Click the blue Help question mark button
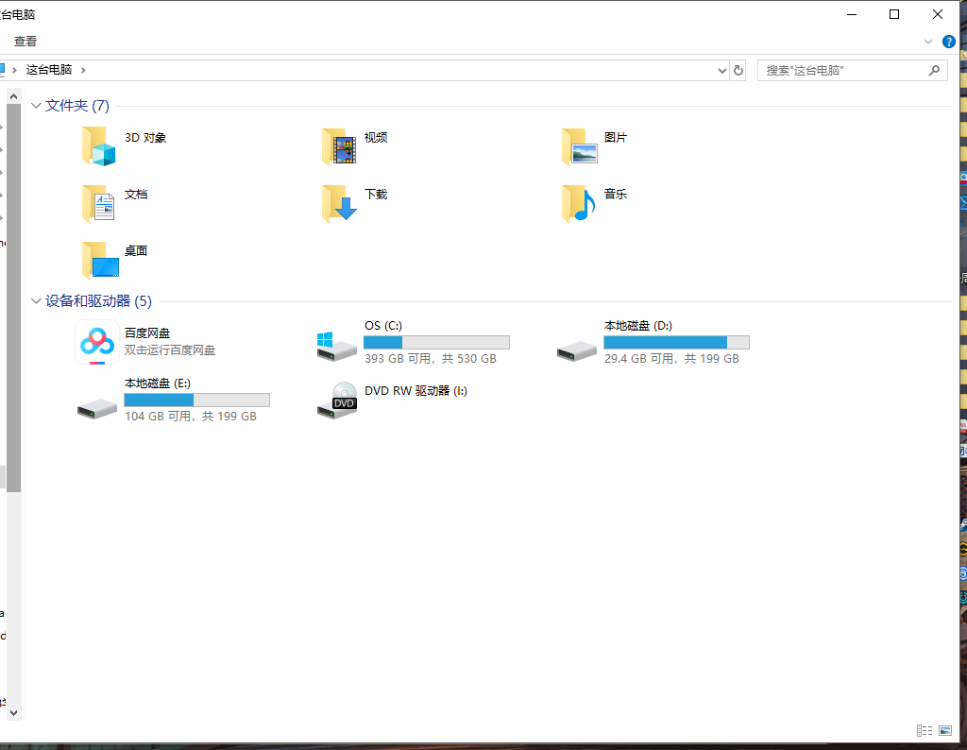This screenshot has width=967, height=750. tap(949, 41)
